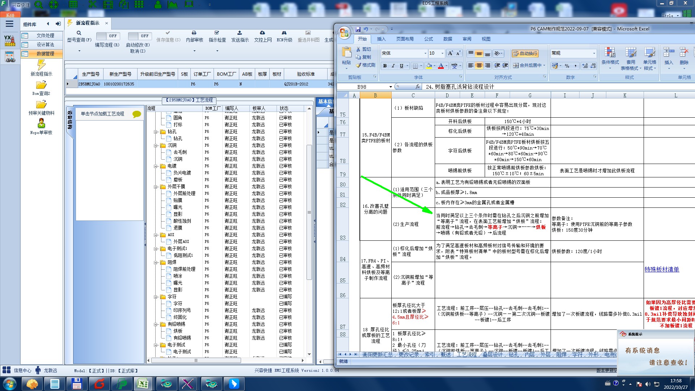695x391 pixels.
Task: Click the 型号查询 search icon
Action: click(79, 33)
